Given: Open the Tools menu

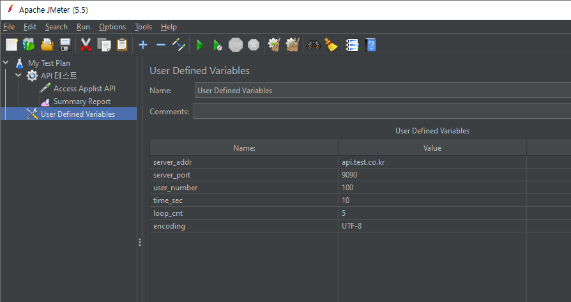Looking at the screenshot, I should (143, 27).
